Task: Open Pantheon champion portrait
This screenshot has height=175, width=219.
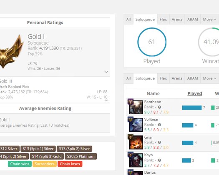Action: coord(136,107)
